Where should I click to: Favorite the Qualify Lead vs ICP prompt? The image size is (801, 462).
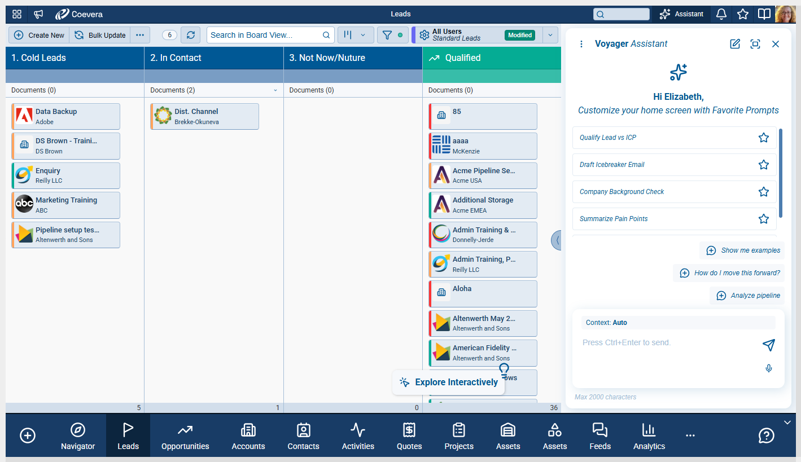coord(764,138)
